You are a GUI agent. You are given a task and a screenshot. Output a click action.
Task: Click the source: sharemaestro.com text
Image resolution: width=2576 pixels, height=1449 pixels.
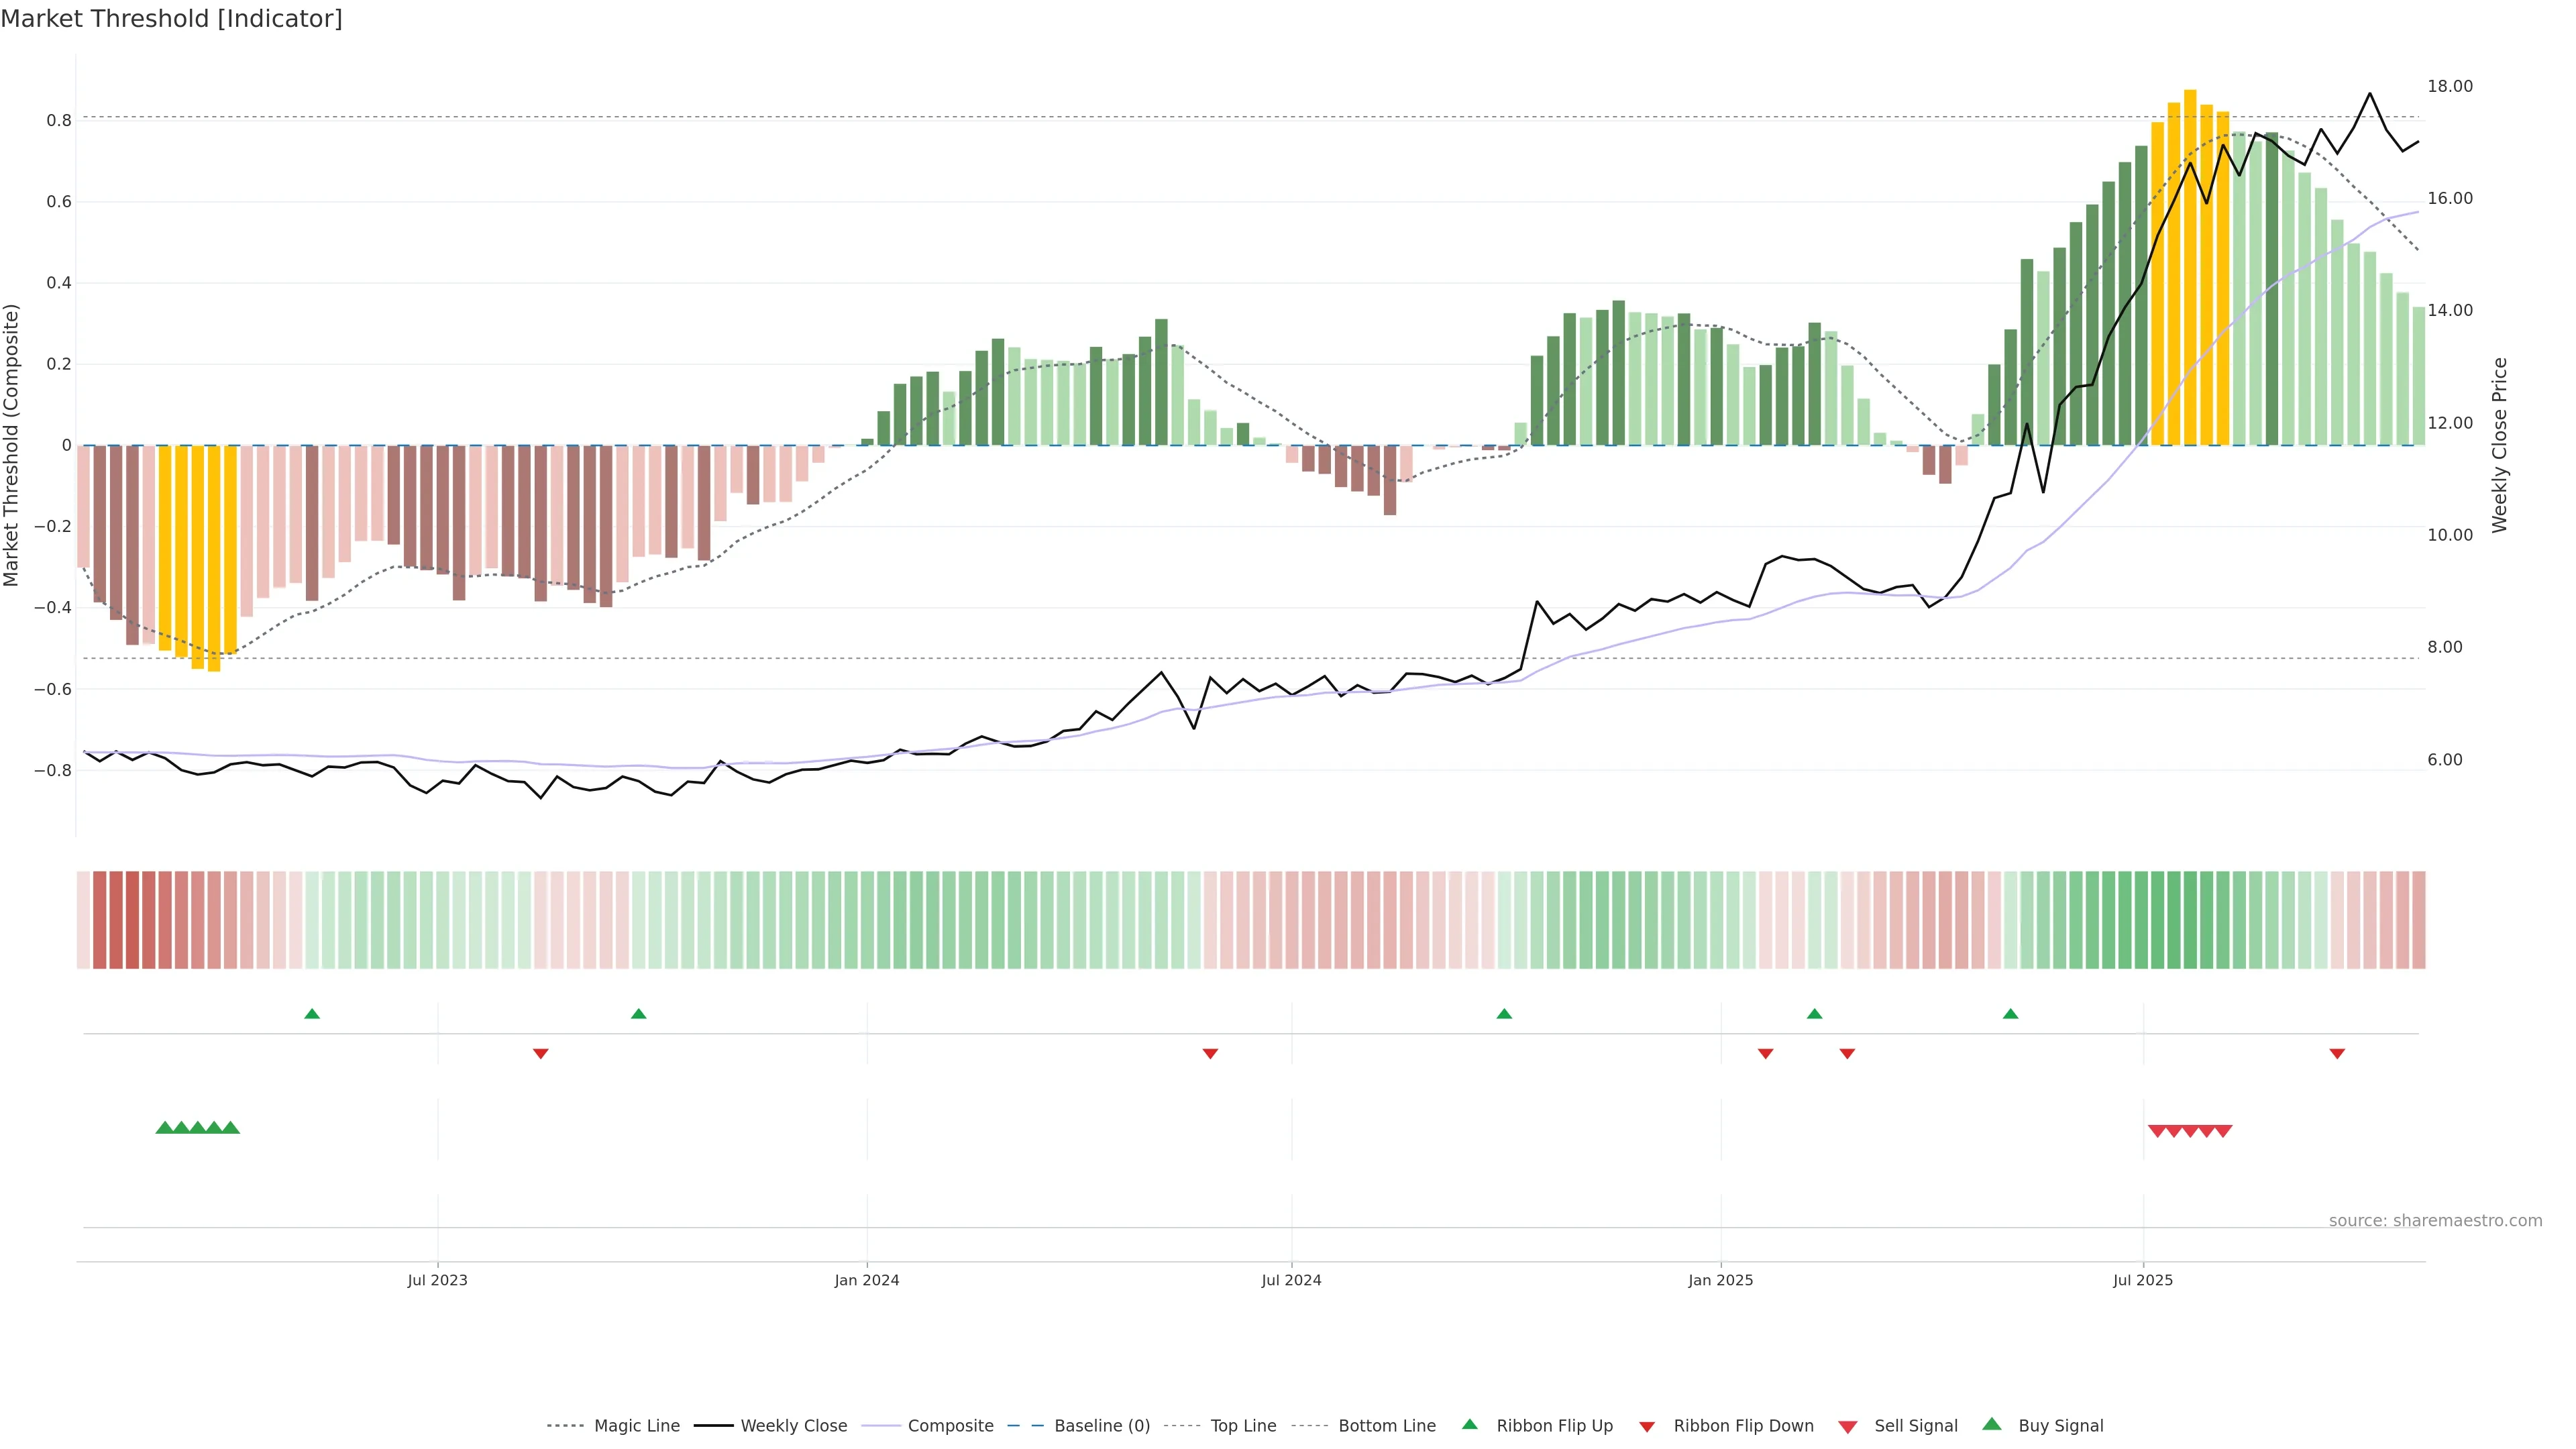click(2435, 1221)
